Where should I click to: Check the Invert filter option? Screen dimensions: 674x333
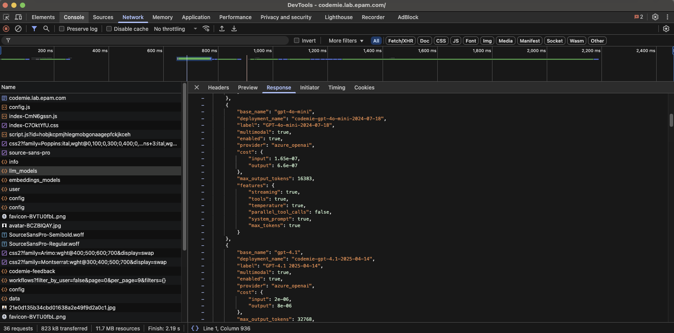297,40
